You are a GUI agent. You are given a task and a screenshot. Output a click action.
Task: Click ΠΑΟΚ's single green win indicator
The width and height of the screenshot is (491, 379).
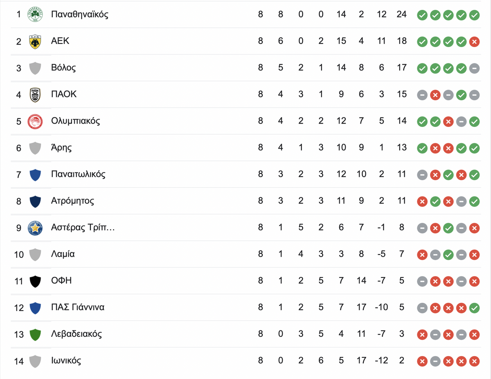[x=461, y=95]
